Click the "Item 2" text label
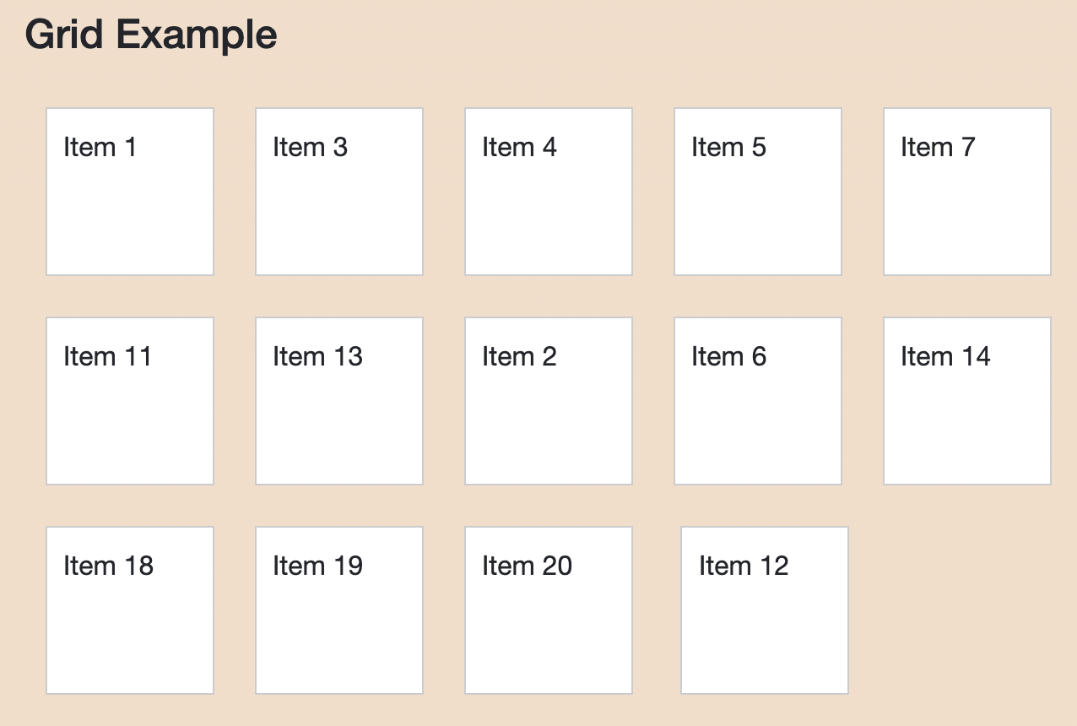Image resolution: width=1077 pixels, height=726 pixels. coord(519,356)
